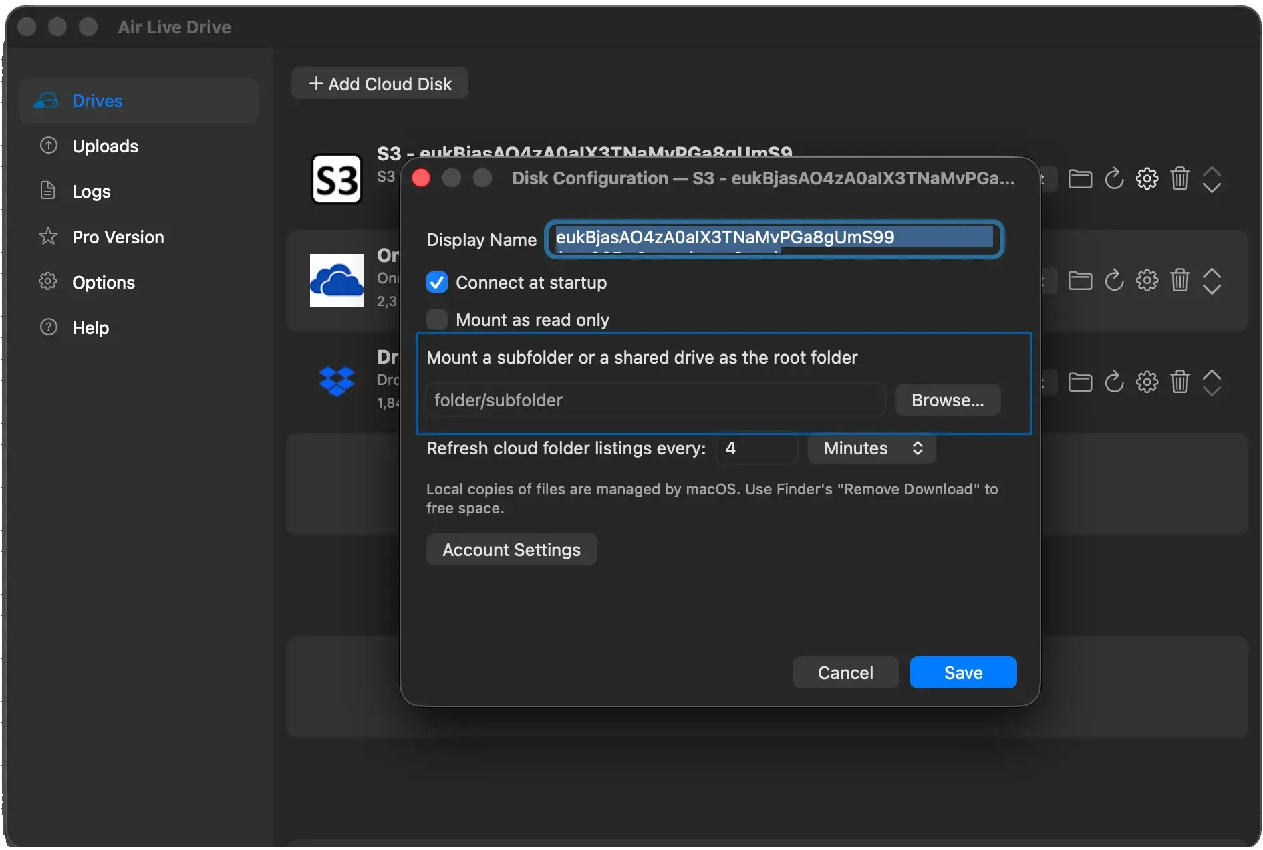Screen dimensions: 1263x850
Task: Delete the OneDrive drive with trash icon
Action: click(1180, 280)
